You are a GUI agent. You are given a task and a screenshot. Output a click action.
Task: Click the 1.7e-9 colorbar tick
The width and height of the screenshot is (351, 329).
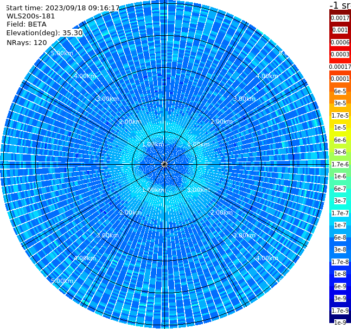tap(340, 311)
